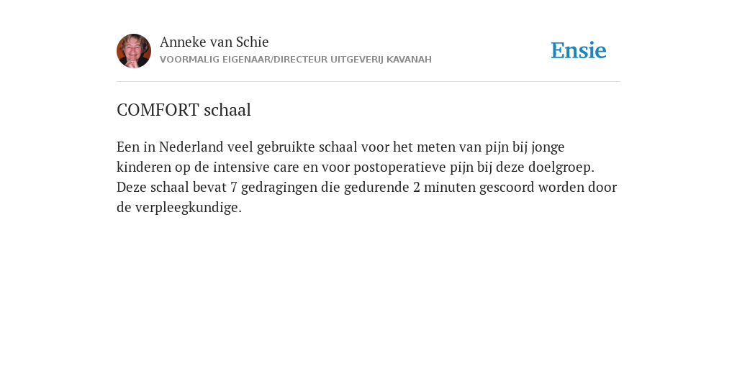Click the word 'schaal' in the heading
The height and width of the screenshot is (368, 737).
coord(227,110)
